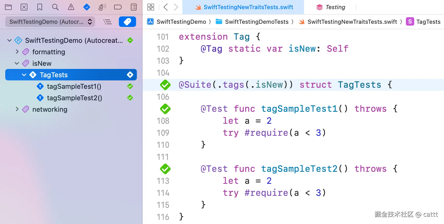Switch to hierarchical list view in navigator

coord(108,22)
